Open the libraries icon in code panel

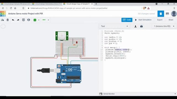pyautogui.click(x=141, y=26)
